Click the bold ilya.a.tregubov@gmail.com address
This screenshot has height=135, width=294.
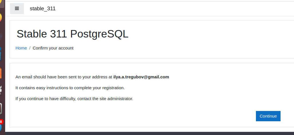click(141, 77)
